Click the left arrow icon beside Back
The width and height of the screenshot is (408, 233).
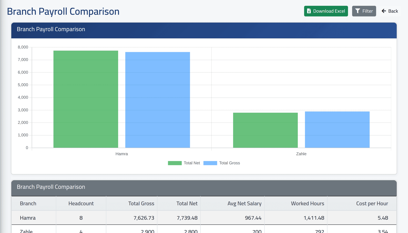tap(384, 11)
